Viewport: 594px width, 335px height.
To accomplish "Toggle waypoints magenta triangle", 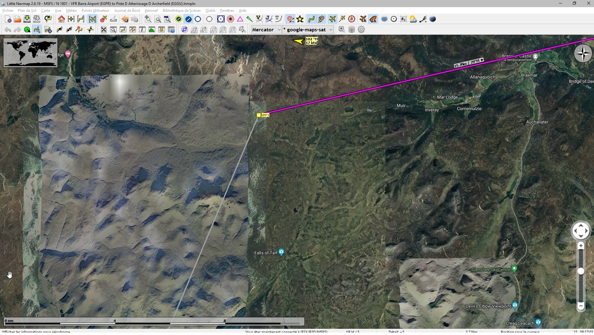I will tap(240, 19).
